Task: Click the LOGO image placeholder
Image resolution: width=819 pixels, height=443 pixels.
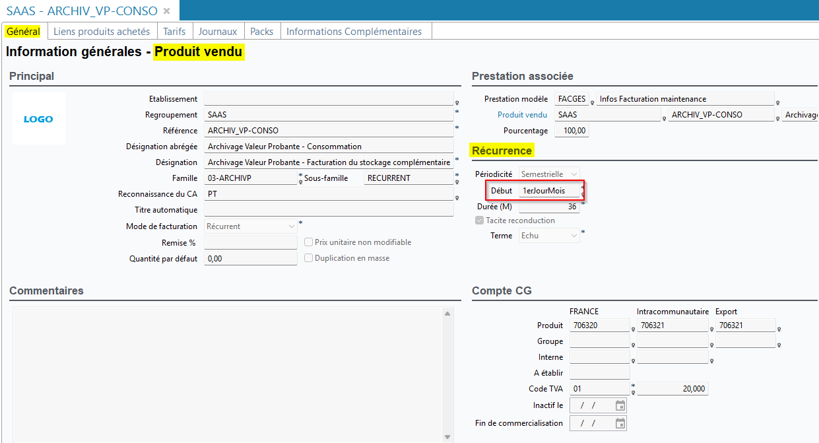Action: (x=38, y=119)
